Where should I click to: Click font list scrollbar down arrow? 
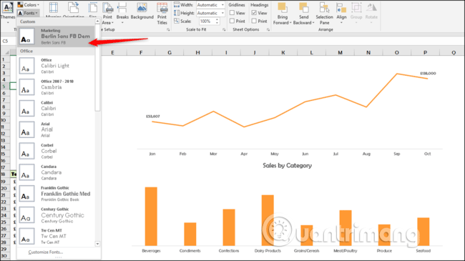click(x=97, y=244)
